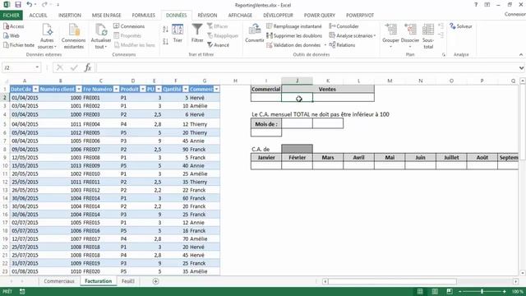Click Dissocier in Plan group
The width and height of the screenshot is (526, 296).
coord(410,35)
